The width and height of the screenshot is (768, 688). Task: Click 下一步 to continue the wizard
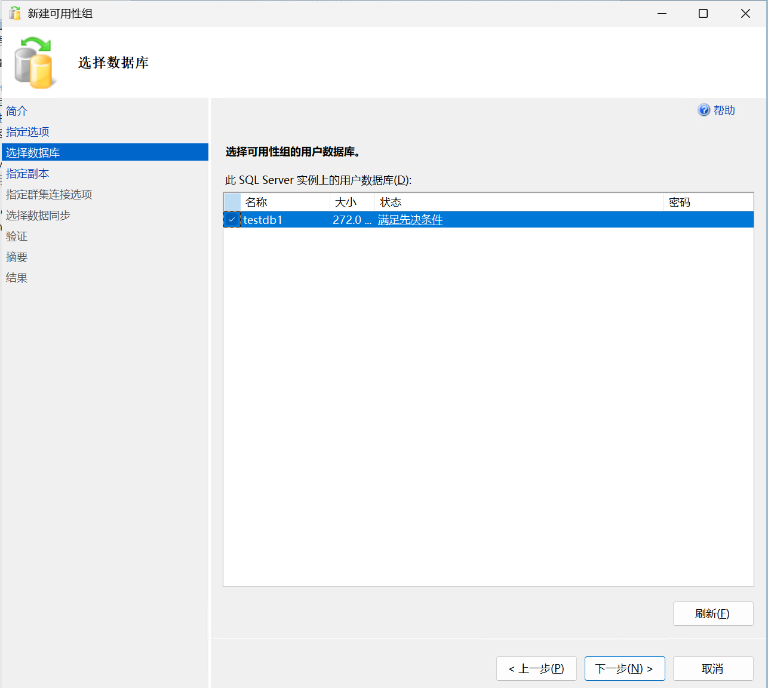(624, 669)
